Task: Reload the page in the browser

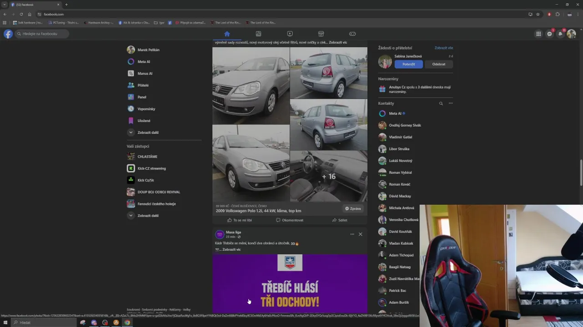Action: pyautogui.click(x=21, y=14)
